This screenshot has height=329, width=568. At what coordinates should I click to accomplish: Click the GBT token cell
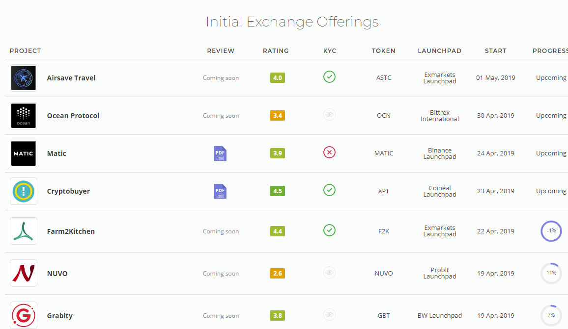[384, 316]
